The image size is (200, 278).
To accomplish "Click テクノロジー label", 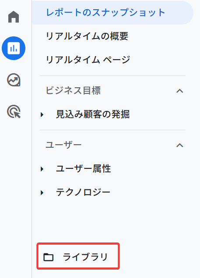I will (x=83, y=192).
